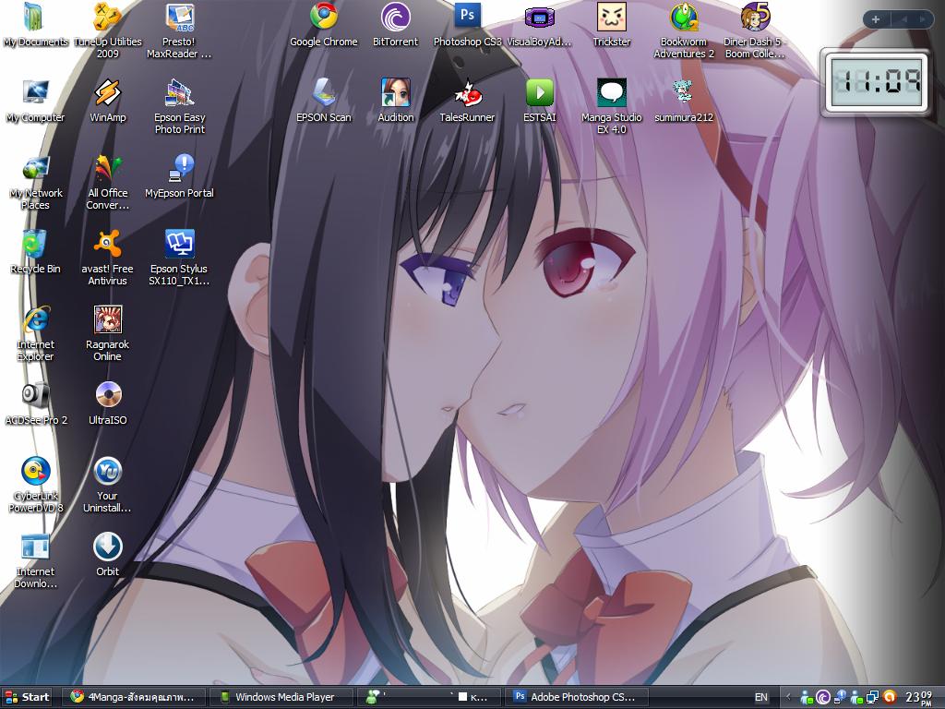Launch Google Chrome from the desktop
Screen dimensions: 945x709
point(324,25)
